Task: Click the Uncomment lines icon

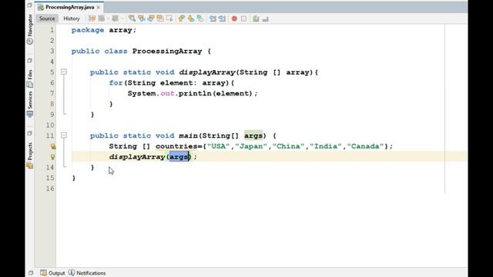Action: (265, 18)
